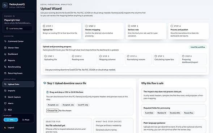Click 'No file chosen' text

pos(65,111)
